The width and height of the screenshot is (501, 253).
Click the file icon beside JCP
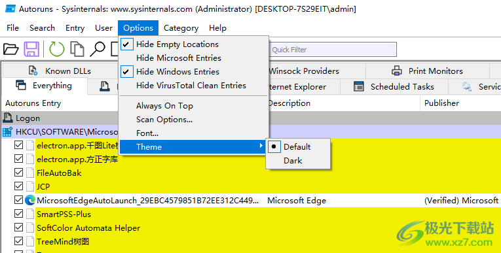point(30,186)
